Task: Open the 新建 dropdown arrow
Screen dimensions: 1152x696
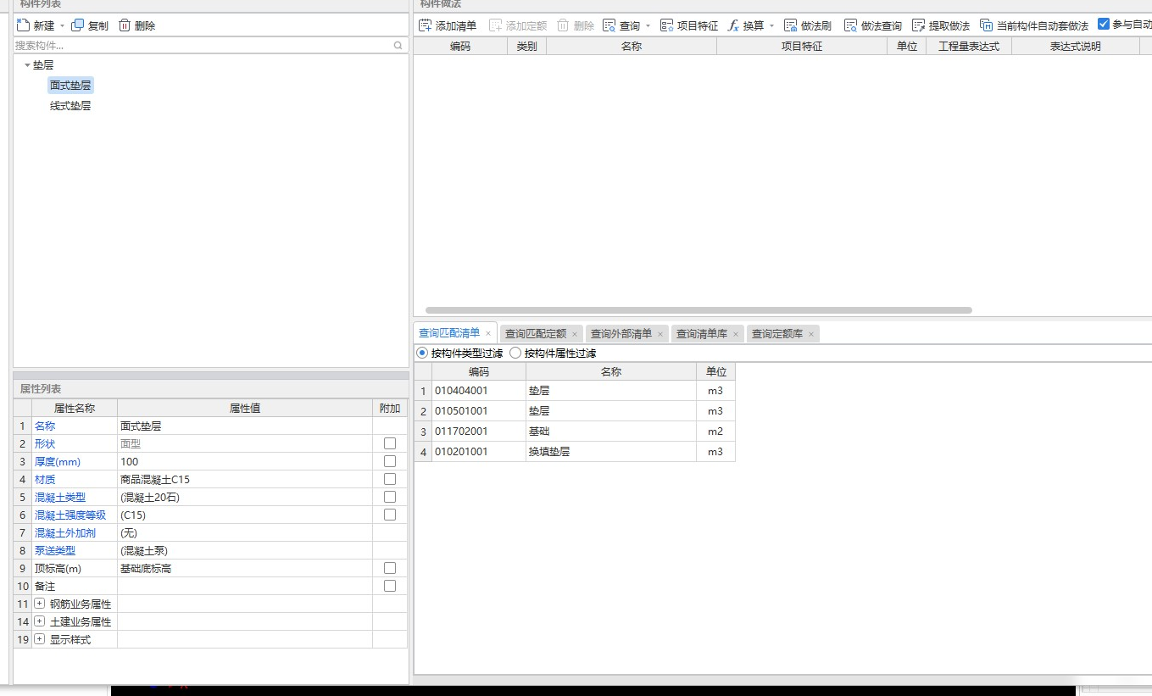Action: 62,26
